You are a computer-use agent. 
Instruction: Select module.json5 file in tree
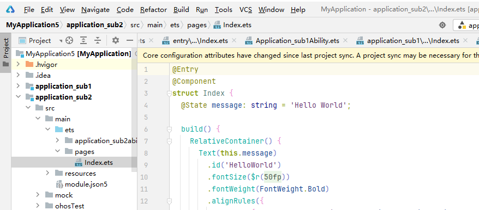(x=82, y=184)
